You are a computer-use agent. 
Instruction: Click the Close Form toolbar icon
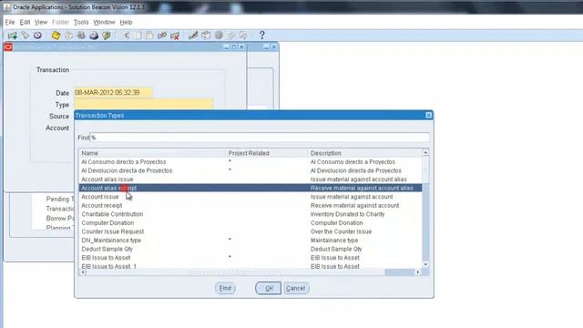107,36
